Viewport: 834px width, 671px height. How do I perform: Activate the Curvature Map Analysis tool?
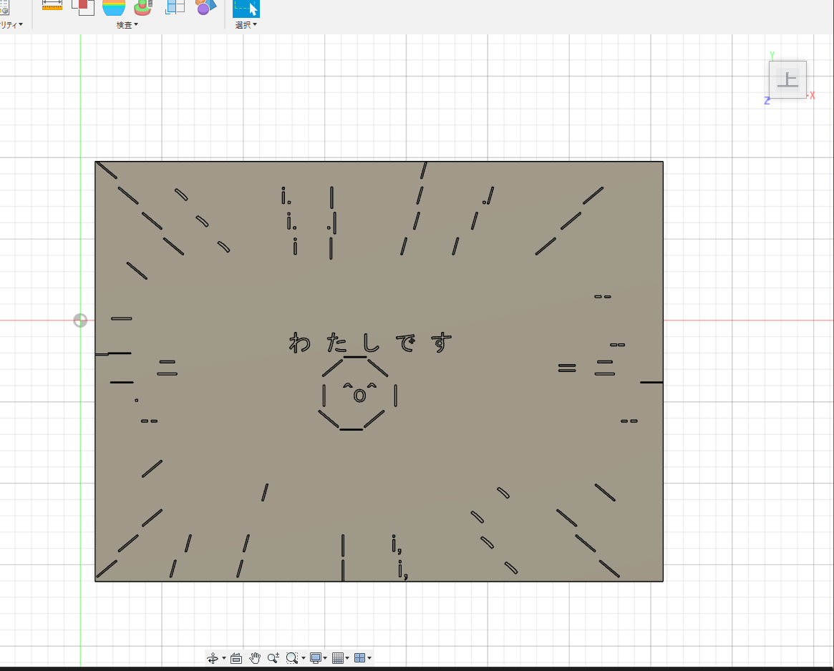tap(114, 7)
